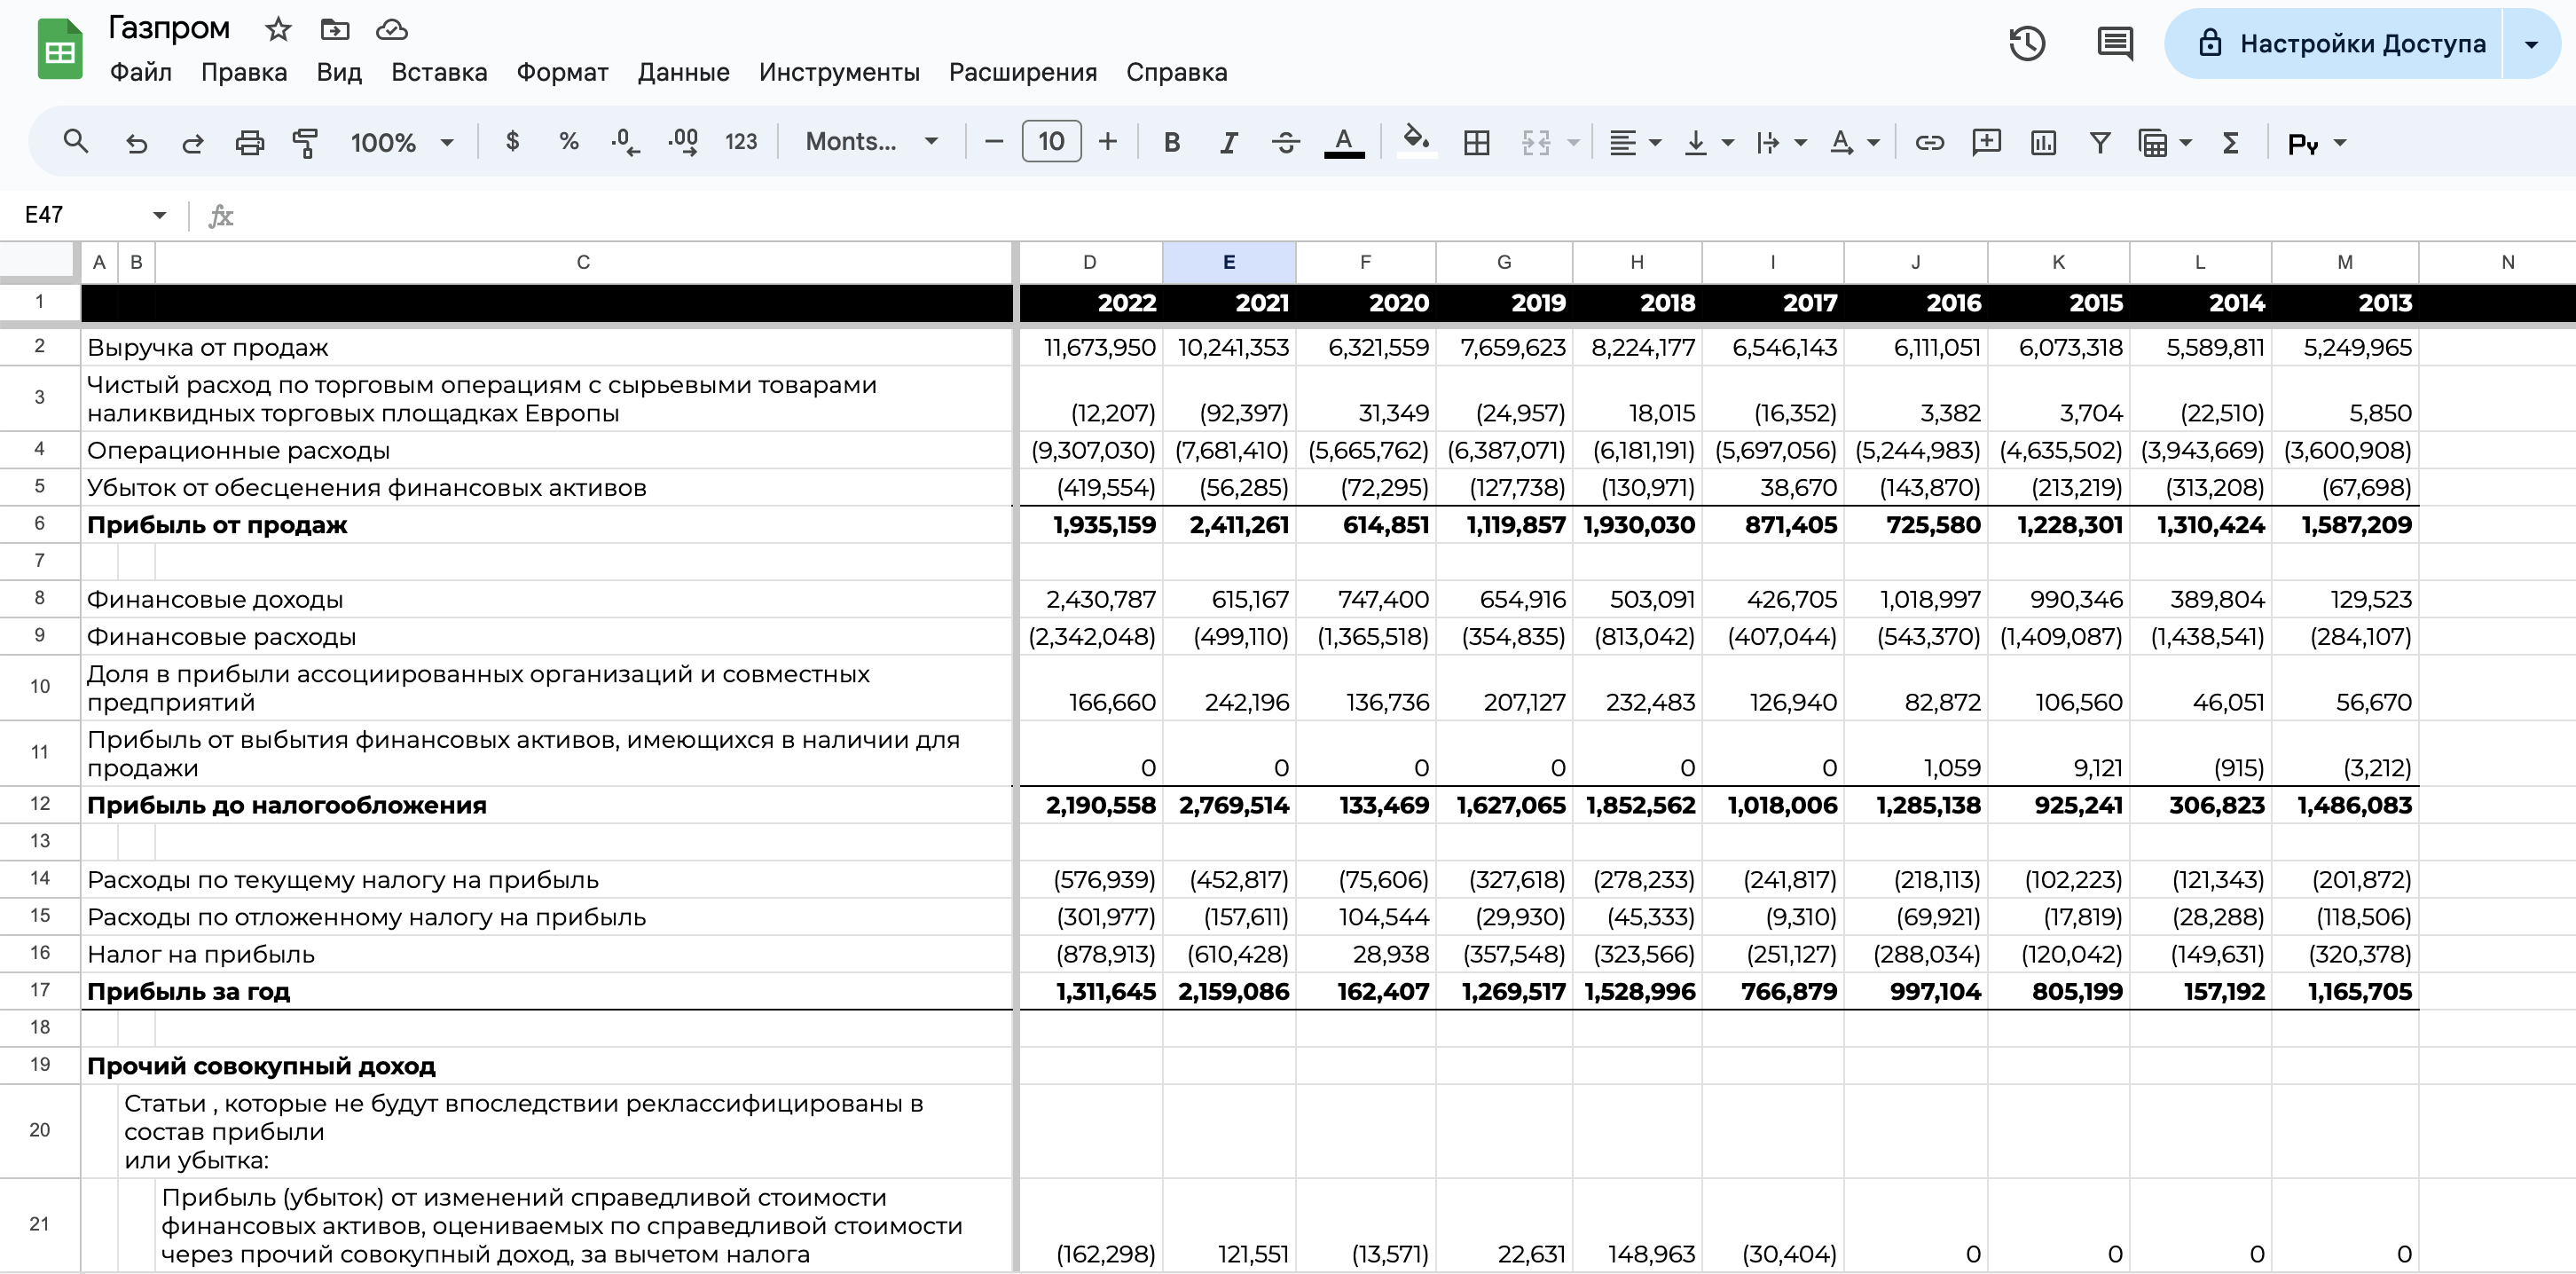Open more number formats 123
This screenshot has height=1274, width=2576.
tap(741, 142)
